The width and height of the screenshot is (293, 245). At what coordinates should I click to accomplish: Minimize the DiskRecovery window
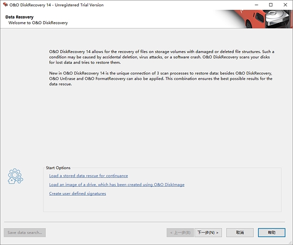pyautogui.click(x=256, y=5)
